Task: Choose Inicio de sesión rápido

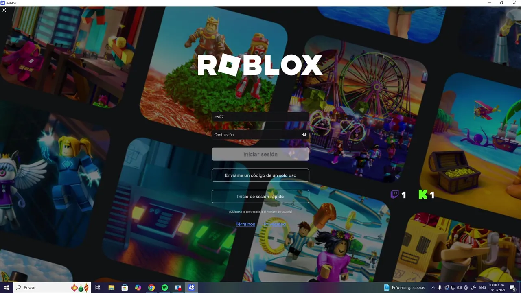Action: [260, 197]
